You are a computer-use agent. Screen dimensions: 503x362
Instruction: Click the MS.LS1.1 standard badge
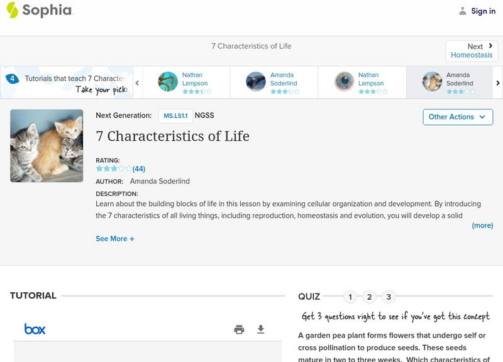[x=175, y=116]
